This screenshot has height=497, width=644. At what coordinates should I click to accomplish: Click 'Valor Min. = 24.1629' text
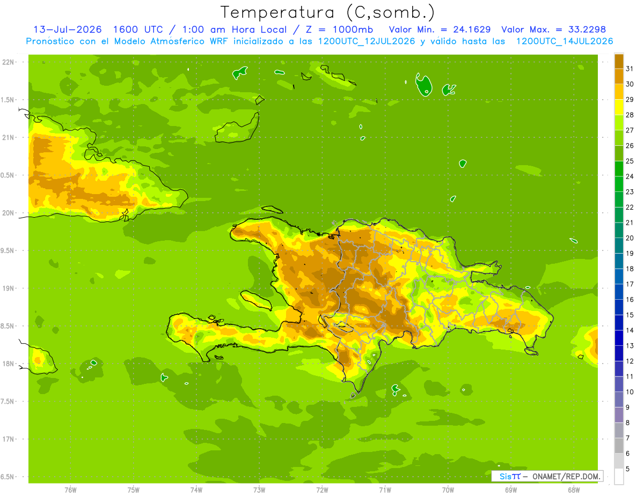coord(440,29)
